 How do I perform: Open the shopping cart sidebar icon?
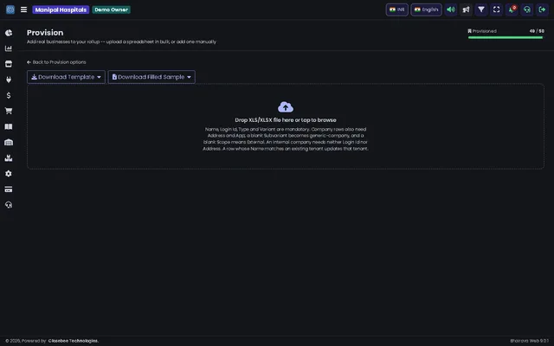[9, 111]
